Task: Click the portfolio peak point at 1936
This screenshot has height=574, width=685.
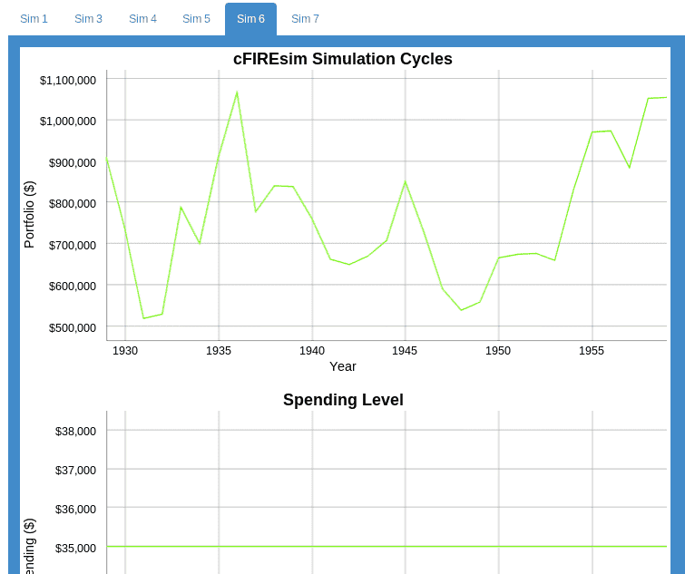Action: (237, 92)
